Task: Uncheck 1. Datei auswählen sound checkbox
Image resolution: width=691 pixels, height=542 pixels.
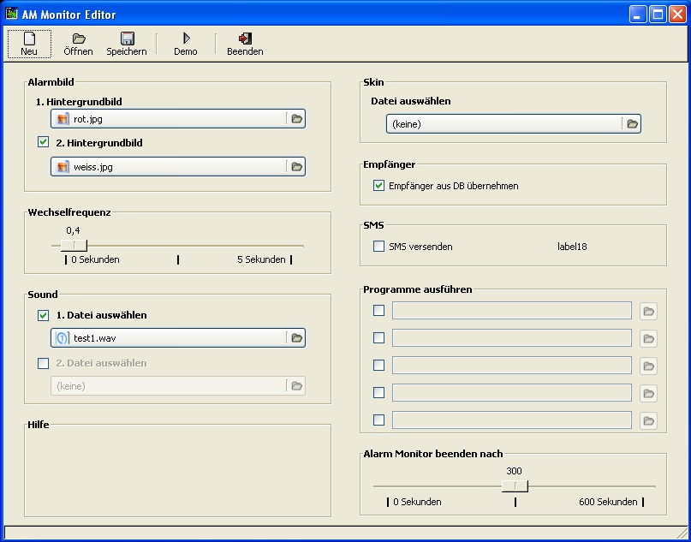Action: (x=43, y=315)
